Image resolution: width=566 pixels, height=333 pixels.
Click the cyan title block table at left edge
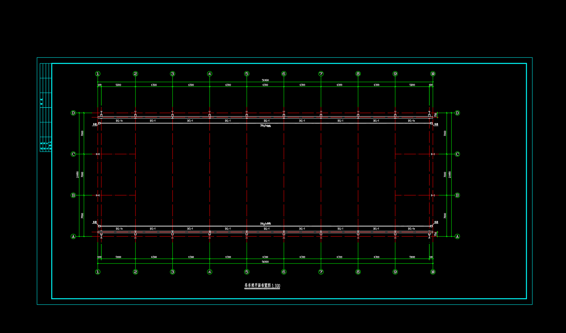click(x=46, y=107)
